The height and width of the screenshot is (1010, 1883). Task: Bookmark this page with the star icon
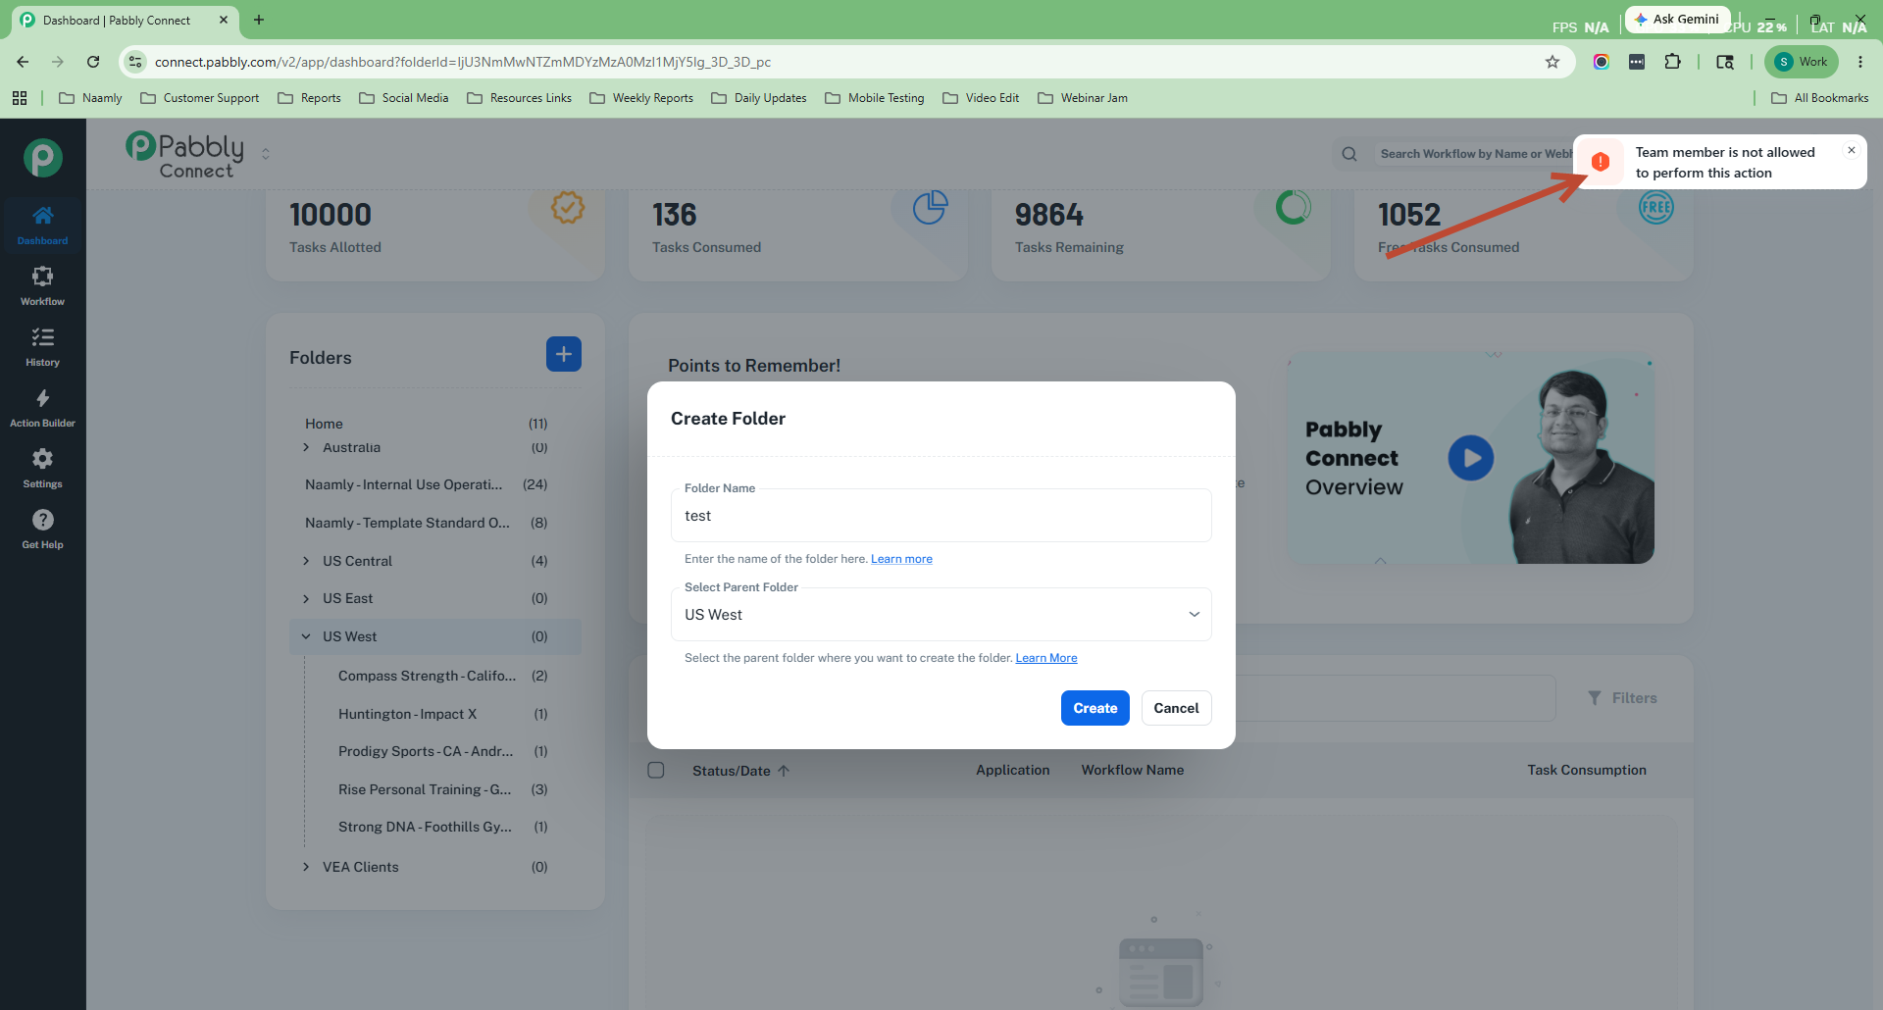click(x=1552, y=62)
